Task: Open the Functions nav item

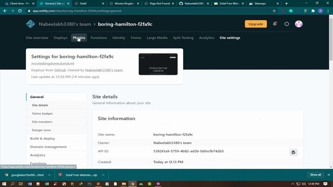Action: (98, 38)
